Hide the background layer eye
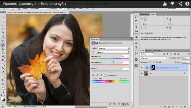This screenshot has height=108, width=191. pyautogui.click(x=142, y=73)
